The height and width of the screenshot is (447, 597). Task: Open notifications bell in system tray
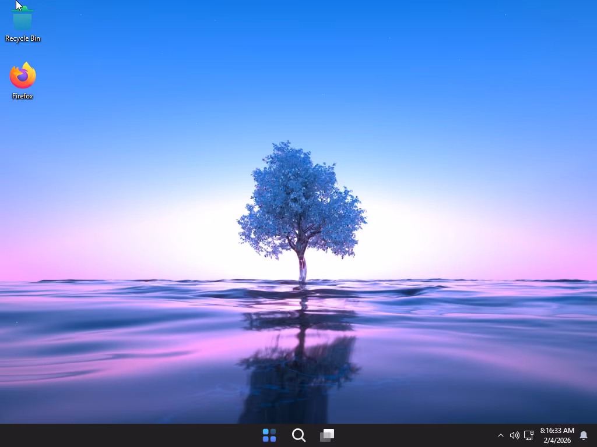click(583, 435)
